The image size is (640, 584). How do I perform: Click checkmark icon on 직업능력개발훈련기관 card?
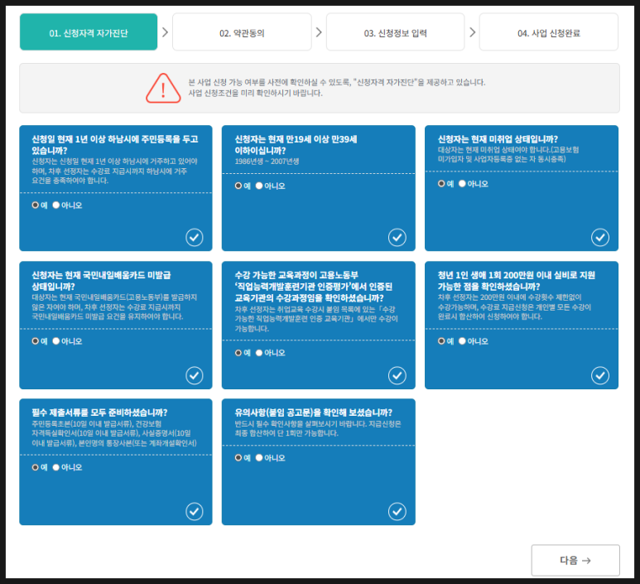[x=397, y=376]
